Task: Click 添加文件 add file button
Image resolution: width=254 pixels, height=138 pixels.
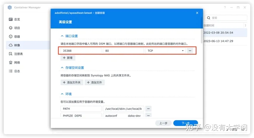Action: tap(95, 82)
